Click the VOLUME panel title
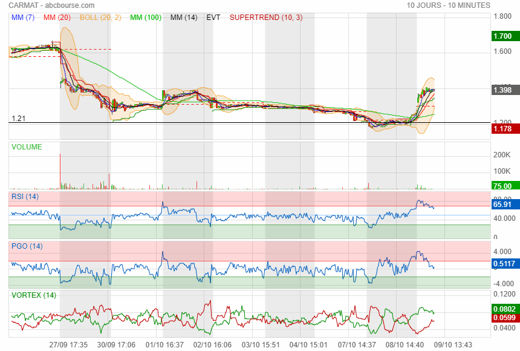This screenshot has height=351, width=520. (x=27, y=147)
